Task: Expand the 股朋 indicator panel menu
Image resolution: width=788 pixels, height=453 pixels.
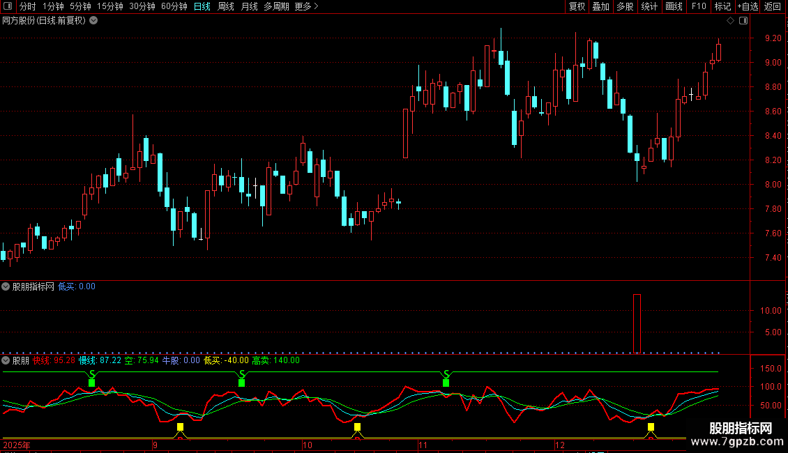Action: [x=6, y=360]
